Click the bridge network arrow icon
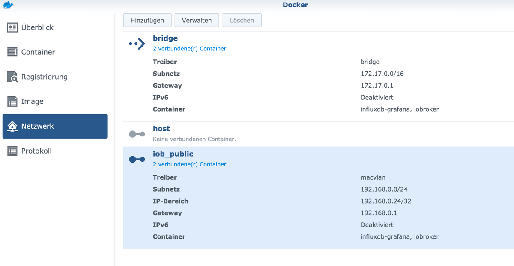Image resolution: width=514 pixels, height=266 pixels. pyautogui.click(x=137, y=43)
